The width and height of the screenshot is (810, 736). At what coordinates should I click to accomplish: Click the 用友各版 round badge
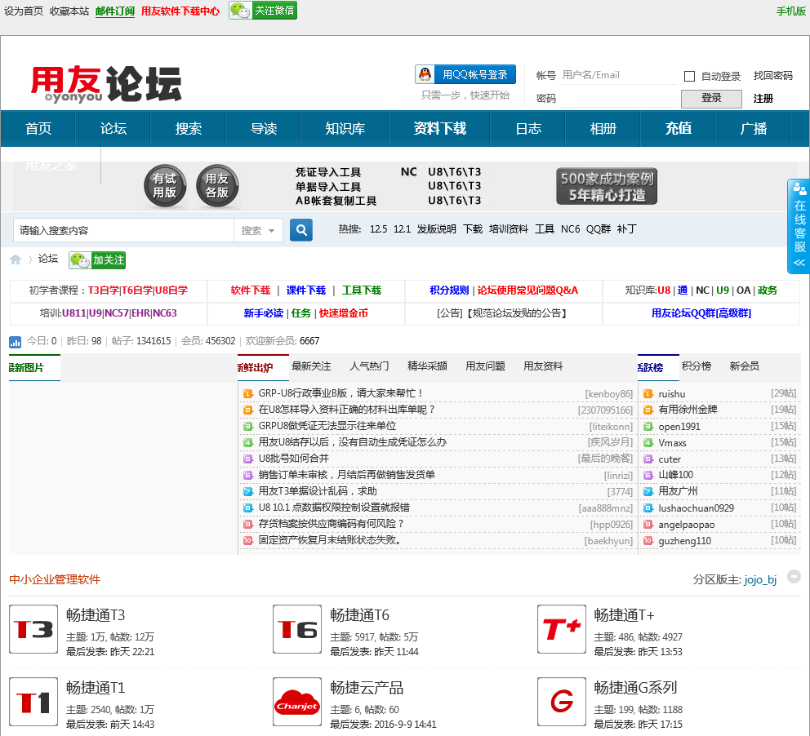217,186
